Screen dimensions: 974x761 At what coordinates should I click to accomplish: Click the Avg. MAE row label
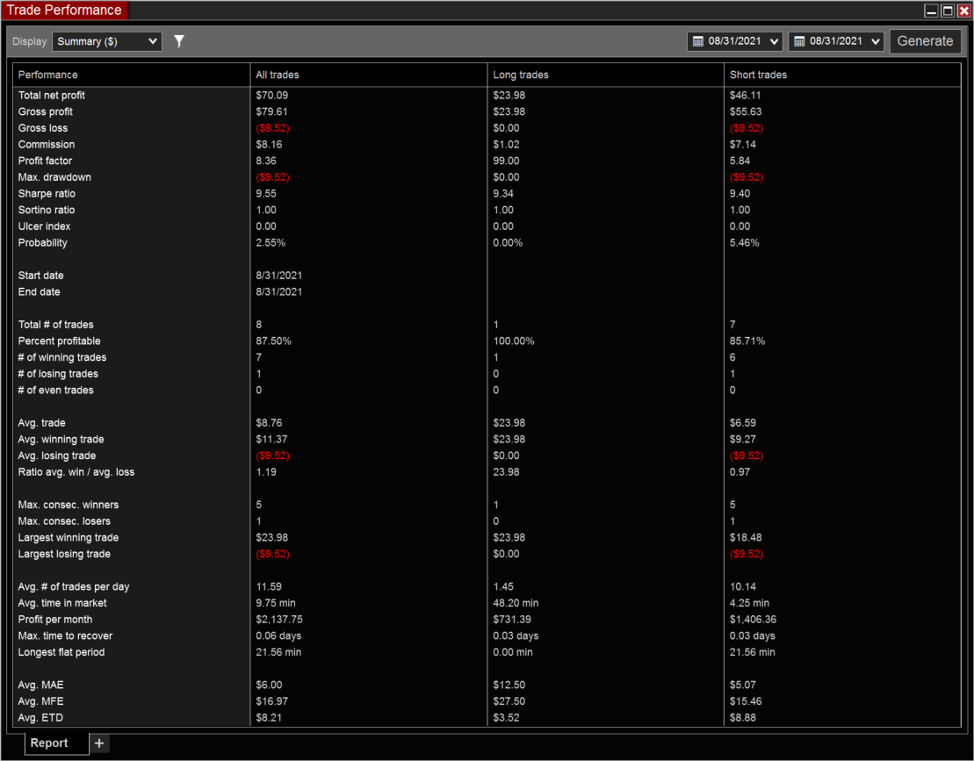pos(40,686)
